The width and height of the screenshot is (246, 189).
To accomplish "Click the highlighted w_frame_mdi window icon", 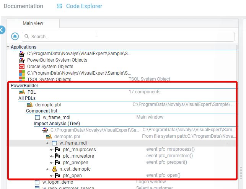I will (54, 143).
